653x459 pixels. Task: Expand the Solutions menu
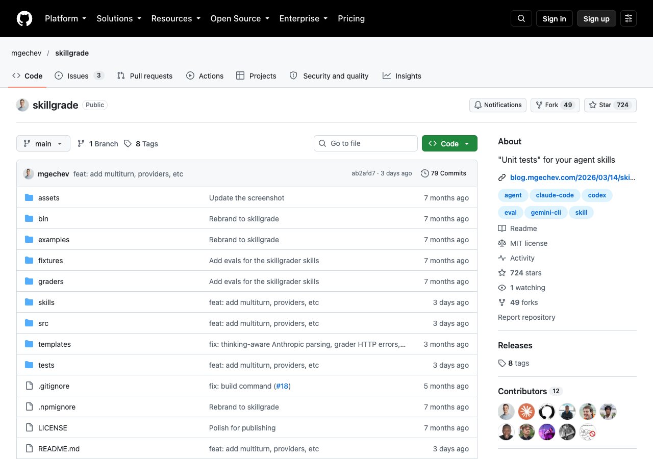point(118,18)
